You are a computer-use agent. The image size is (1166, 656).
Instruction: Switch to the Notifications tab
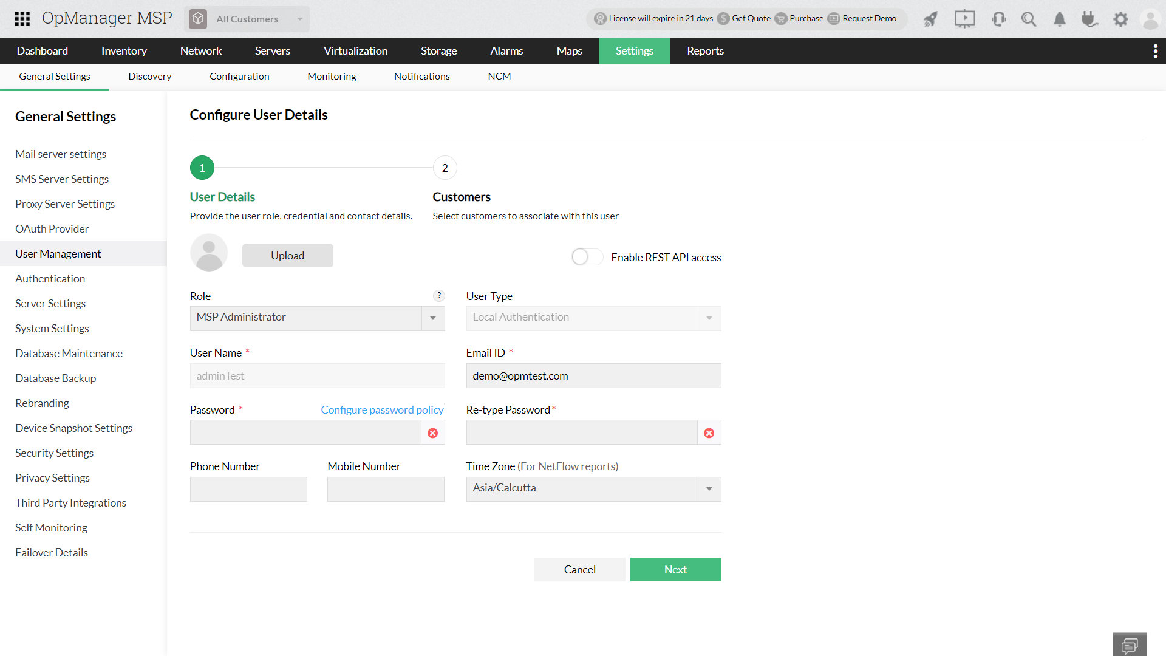[x=421, y=76]
